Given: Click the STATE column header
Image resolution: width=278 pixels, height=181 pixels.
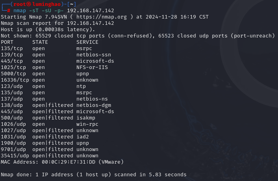Looking at the screenshot, I should 40,42.
